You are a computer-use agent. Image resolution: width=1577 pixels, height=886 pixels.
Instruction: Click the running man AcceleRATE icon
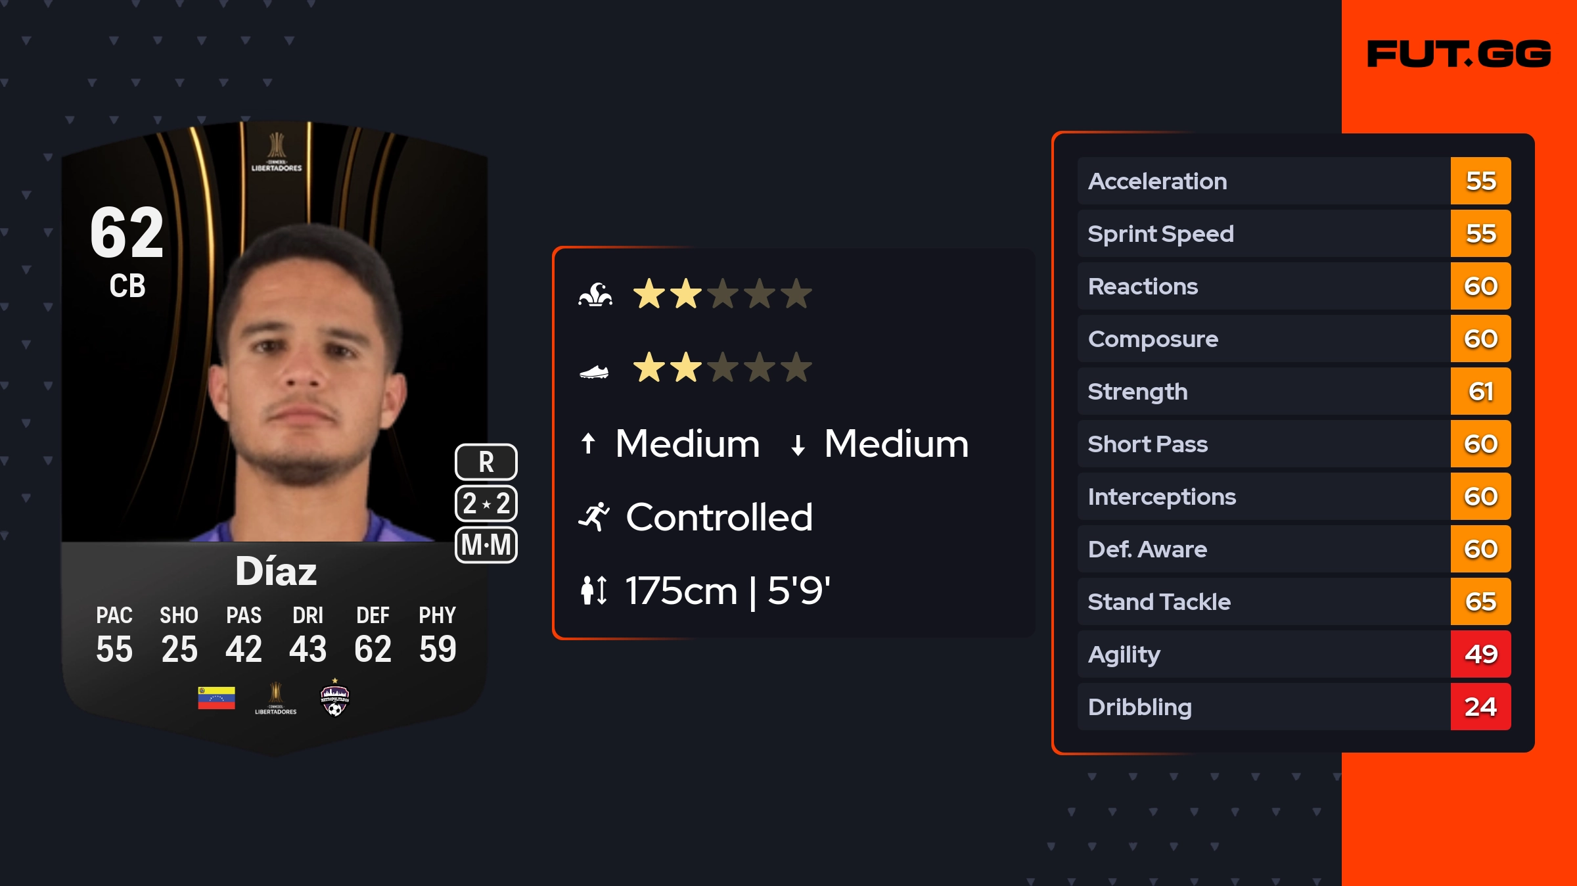594,517
